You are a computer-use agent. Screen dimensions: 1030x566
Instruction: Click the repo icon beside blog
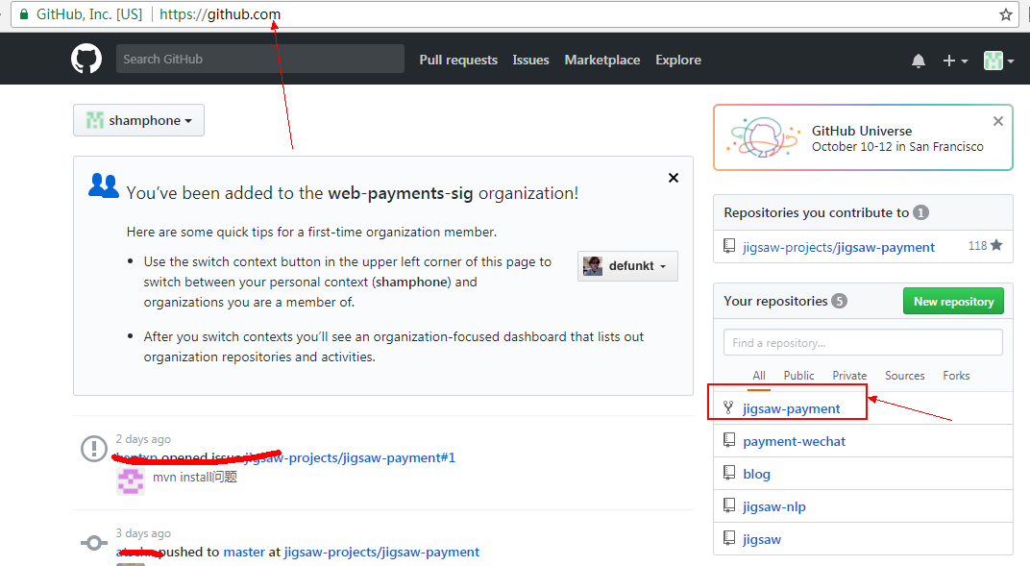coord(729,472)
